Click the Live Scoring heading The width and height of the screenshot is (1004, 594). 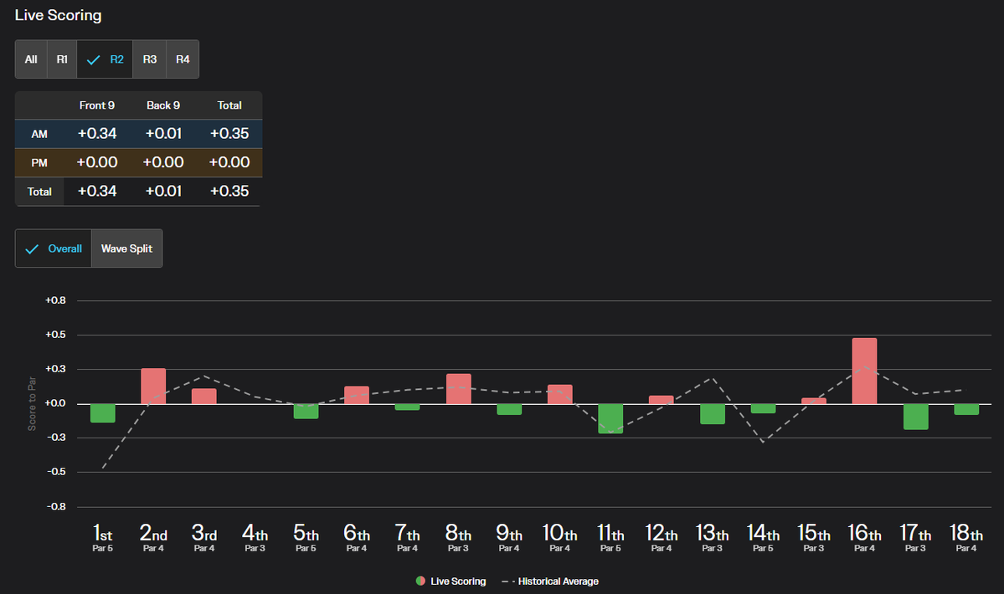[x=59, y=15]
